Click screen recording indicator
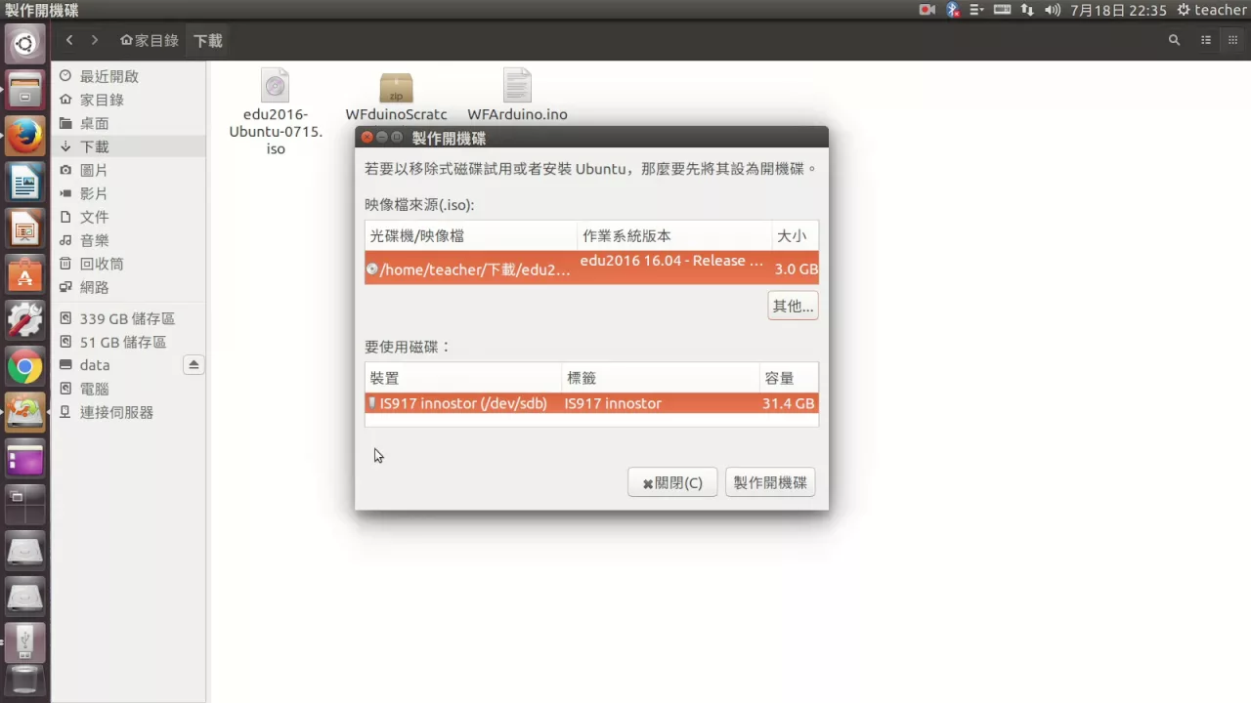 pyautogui.click(x=927, y=10)
